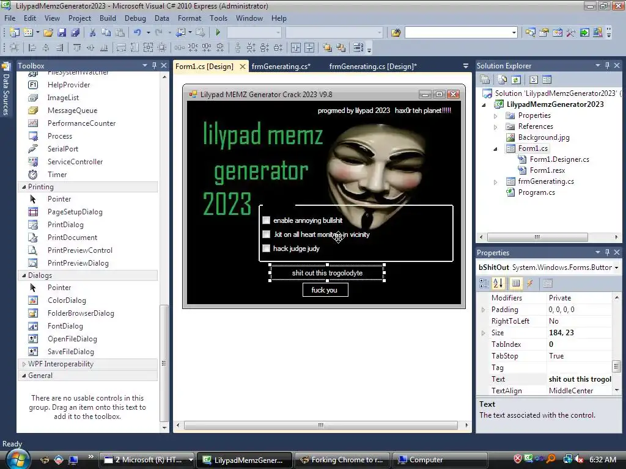
Task: Click the Text property value field
Action: pyautogui.click(x=580, y=379)
